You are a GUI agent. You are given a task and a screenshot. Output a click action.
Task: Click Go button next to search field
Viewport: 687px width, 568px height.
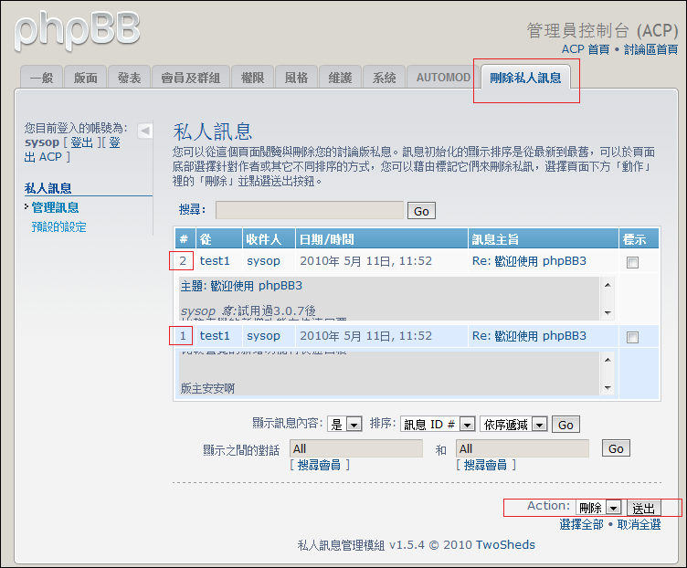tap(421, 211)
